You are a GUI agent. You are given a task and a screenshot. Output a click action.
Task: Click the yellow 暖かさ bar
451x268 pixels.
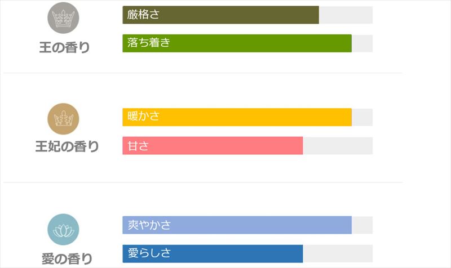pos(237,117)
